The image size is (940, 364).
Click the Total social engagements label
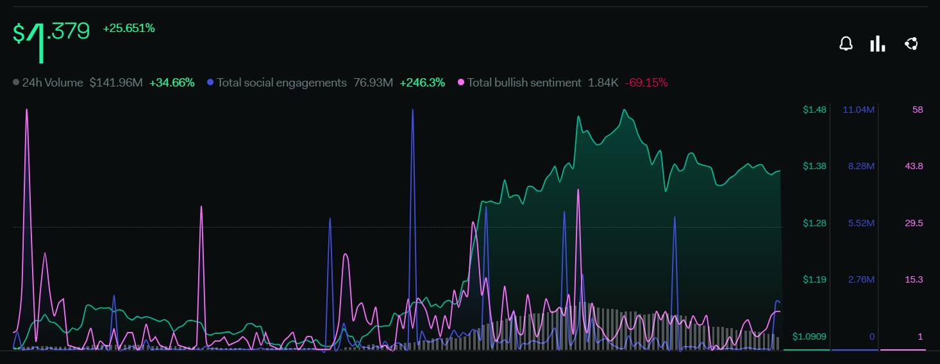point(281,83)
